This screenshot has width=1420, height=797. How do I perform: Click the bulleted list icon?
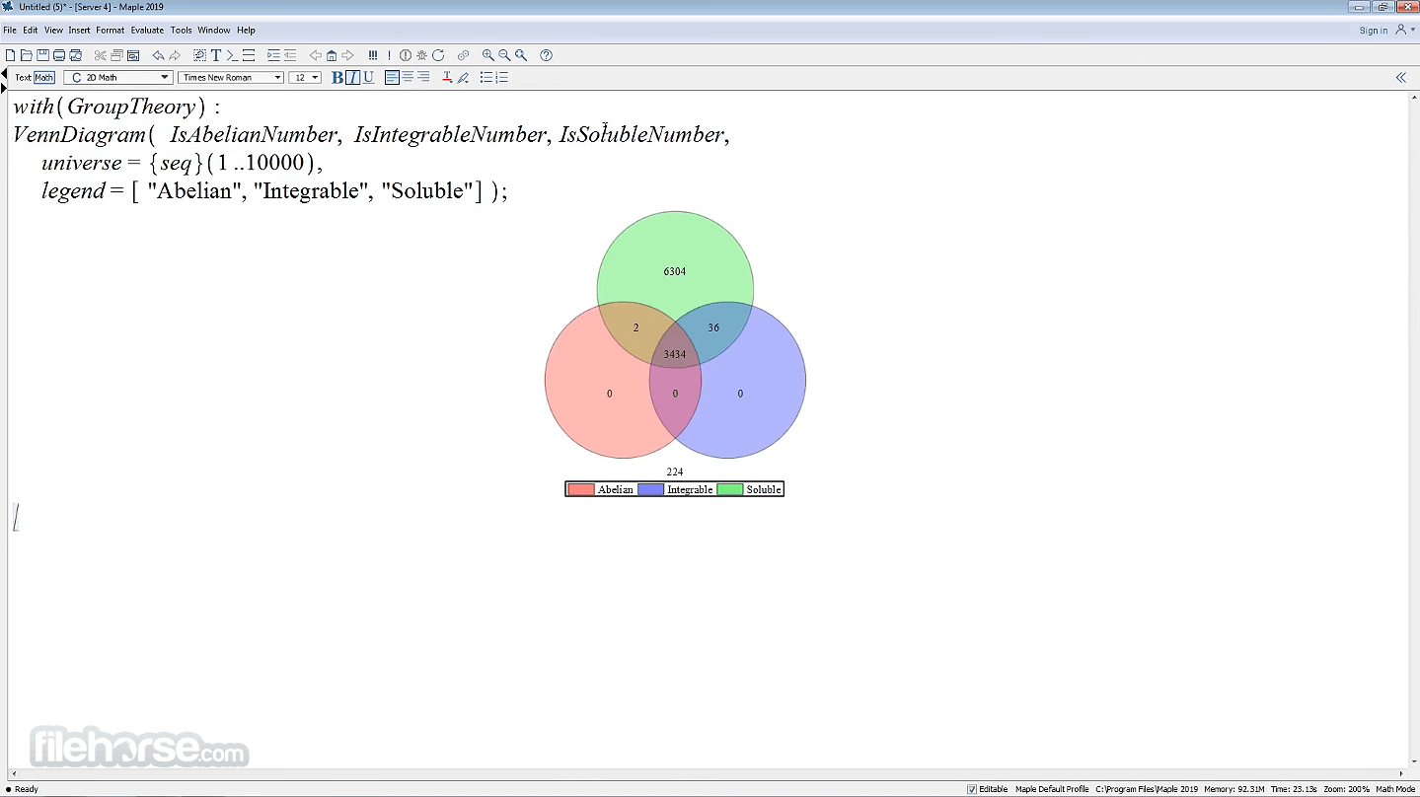pyautogui.click(x=486, y=77)
